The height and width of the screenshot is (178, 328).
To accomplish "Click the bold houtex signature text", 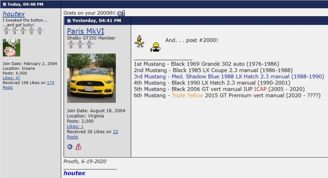I will (74, 173).
